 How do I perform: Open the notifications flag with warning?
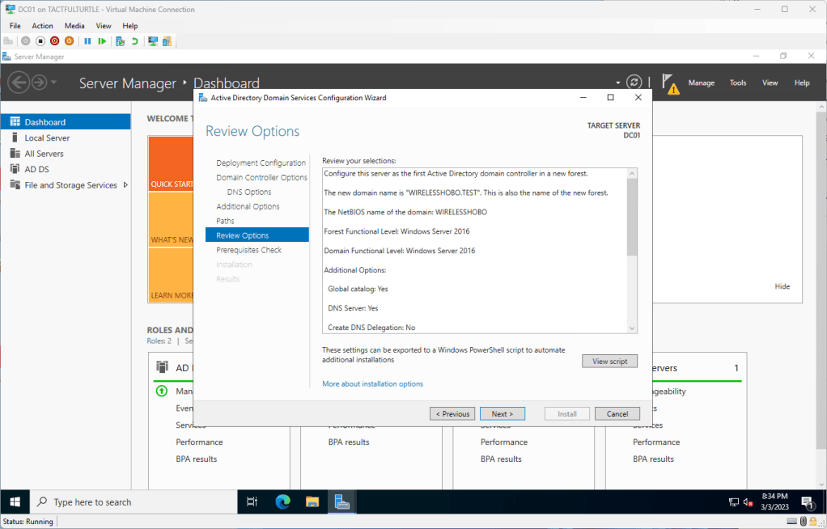click(669, 83)
